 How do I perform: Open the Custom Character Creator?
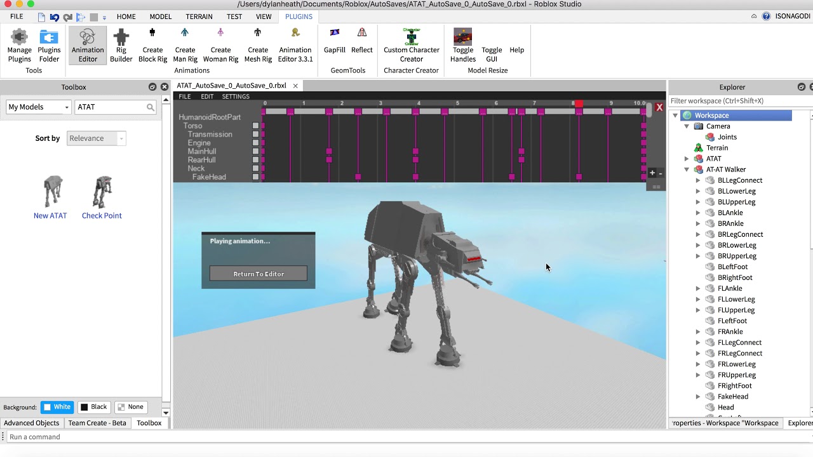tap(412, 46)
